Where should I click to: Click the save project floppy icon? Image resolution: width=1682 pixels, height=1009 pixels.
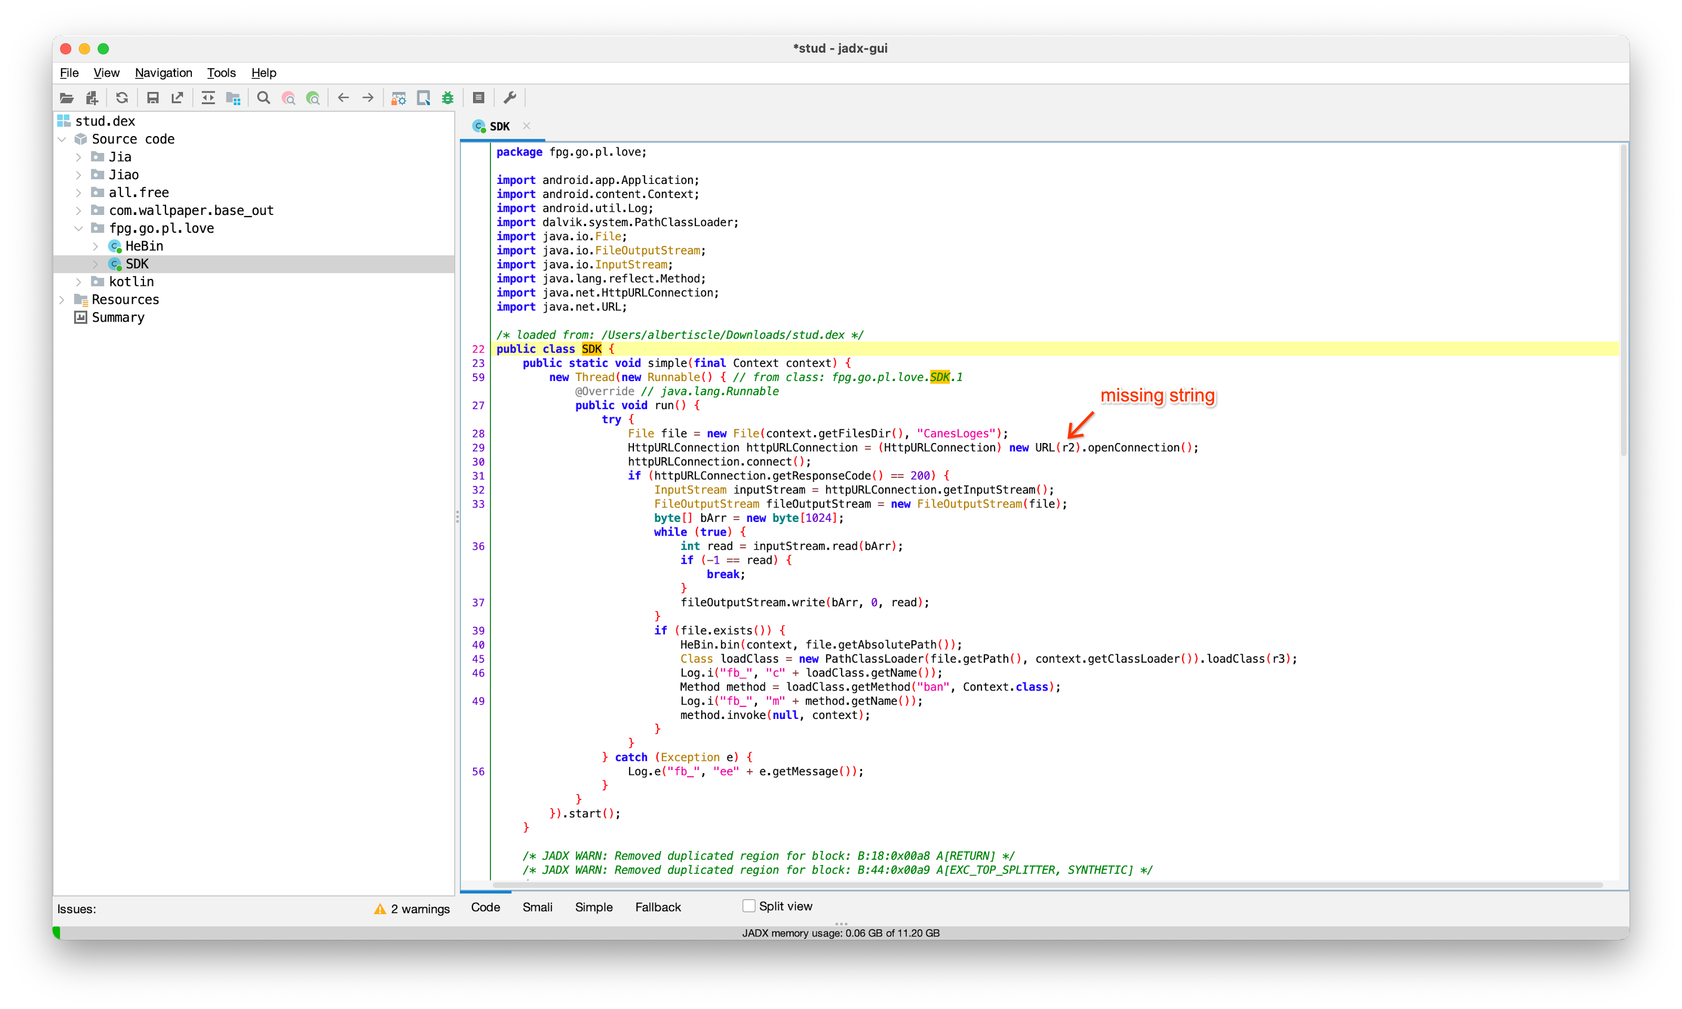[152, 98]
